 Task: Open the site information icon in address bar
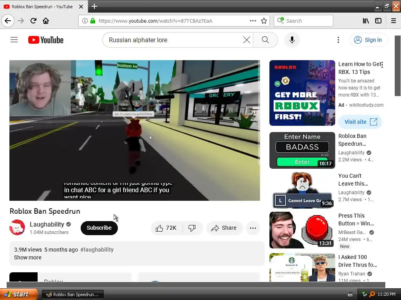85,21
